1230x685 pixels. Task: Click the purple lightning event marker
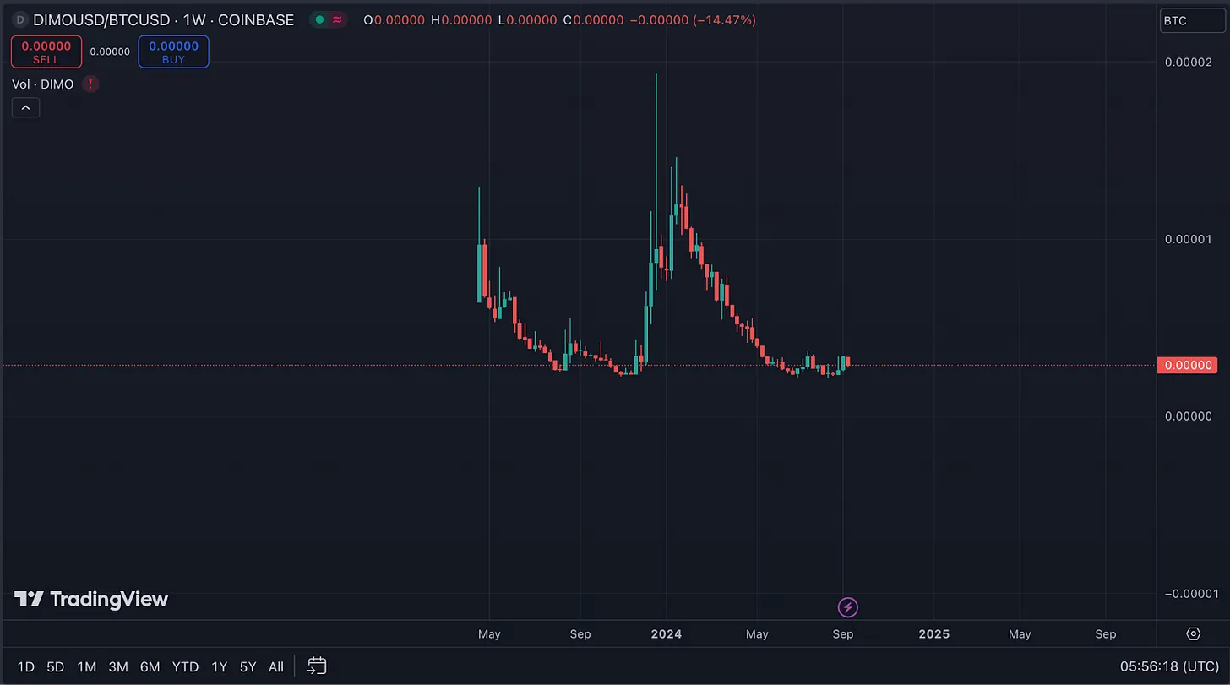[x=847, y=606]
